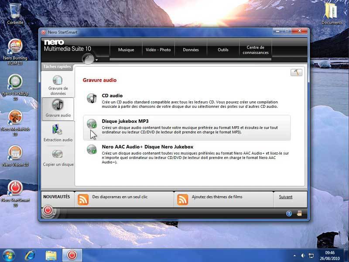Open the Nero Burning ROM 10 desktop shortcut
Screen dimensions: 349x262
coord(15,52)
